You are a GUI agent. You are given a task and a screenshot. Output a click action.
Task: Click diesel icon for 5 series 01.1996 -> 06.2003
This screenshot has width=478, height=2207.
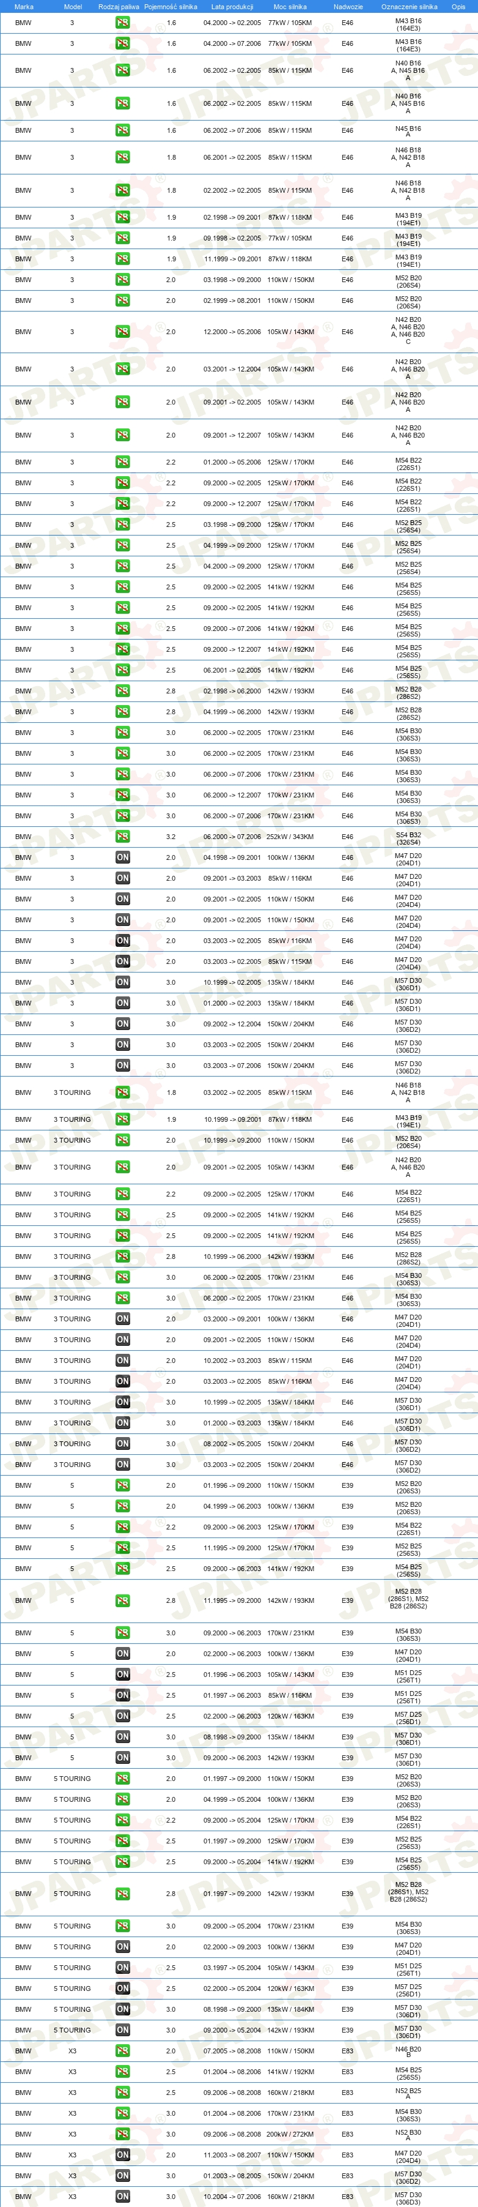click(122, 1674)
